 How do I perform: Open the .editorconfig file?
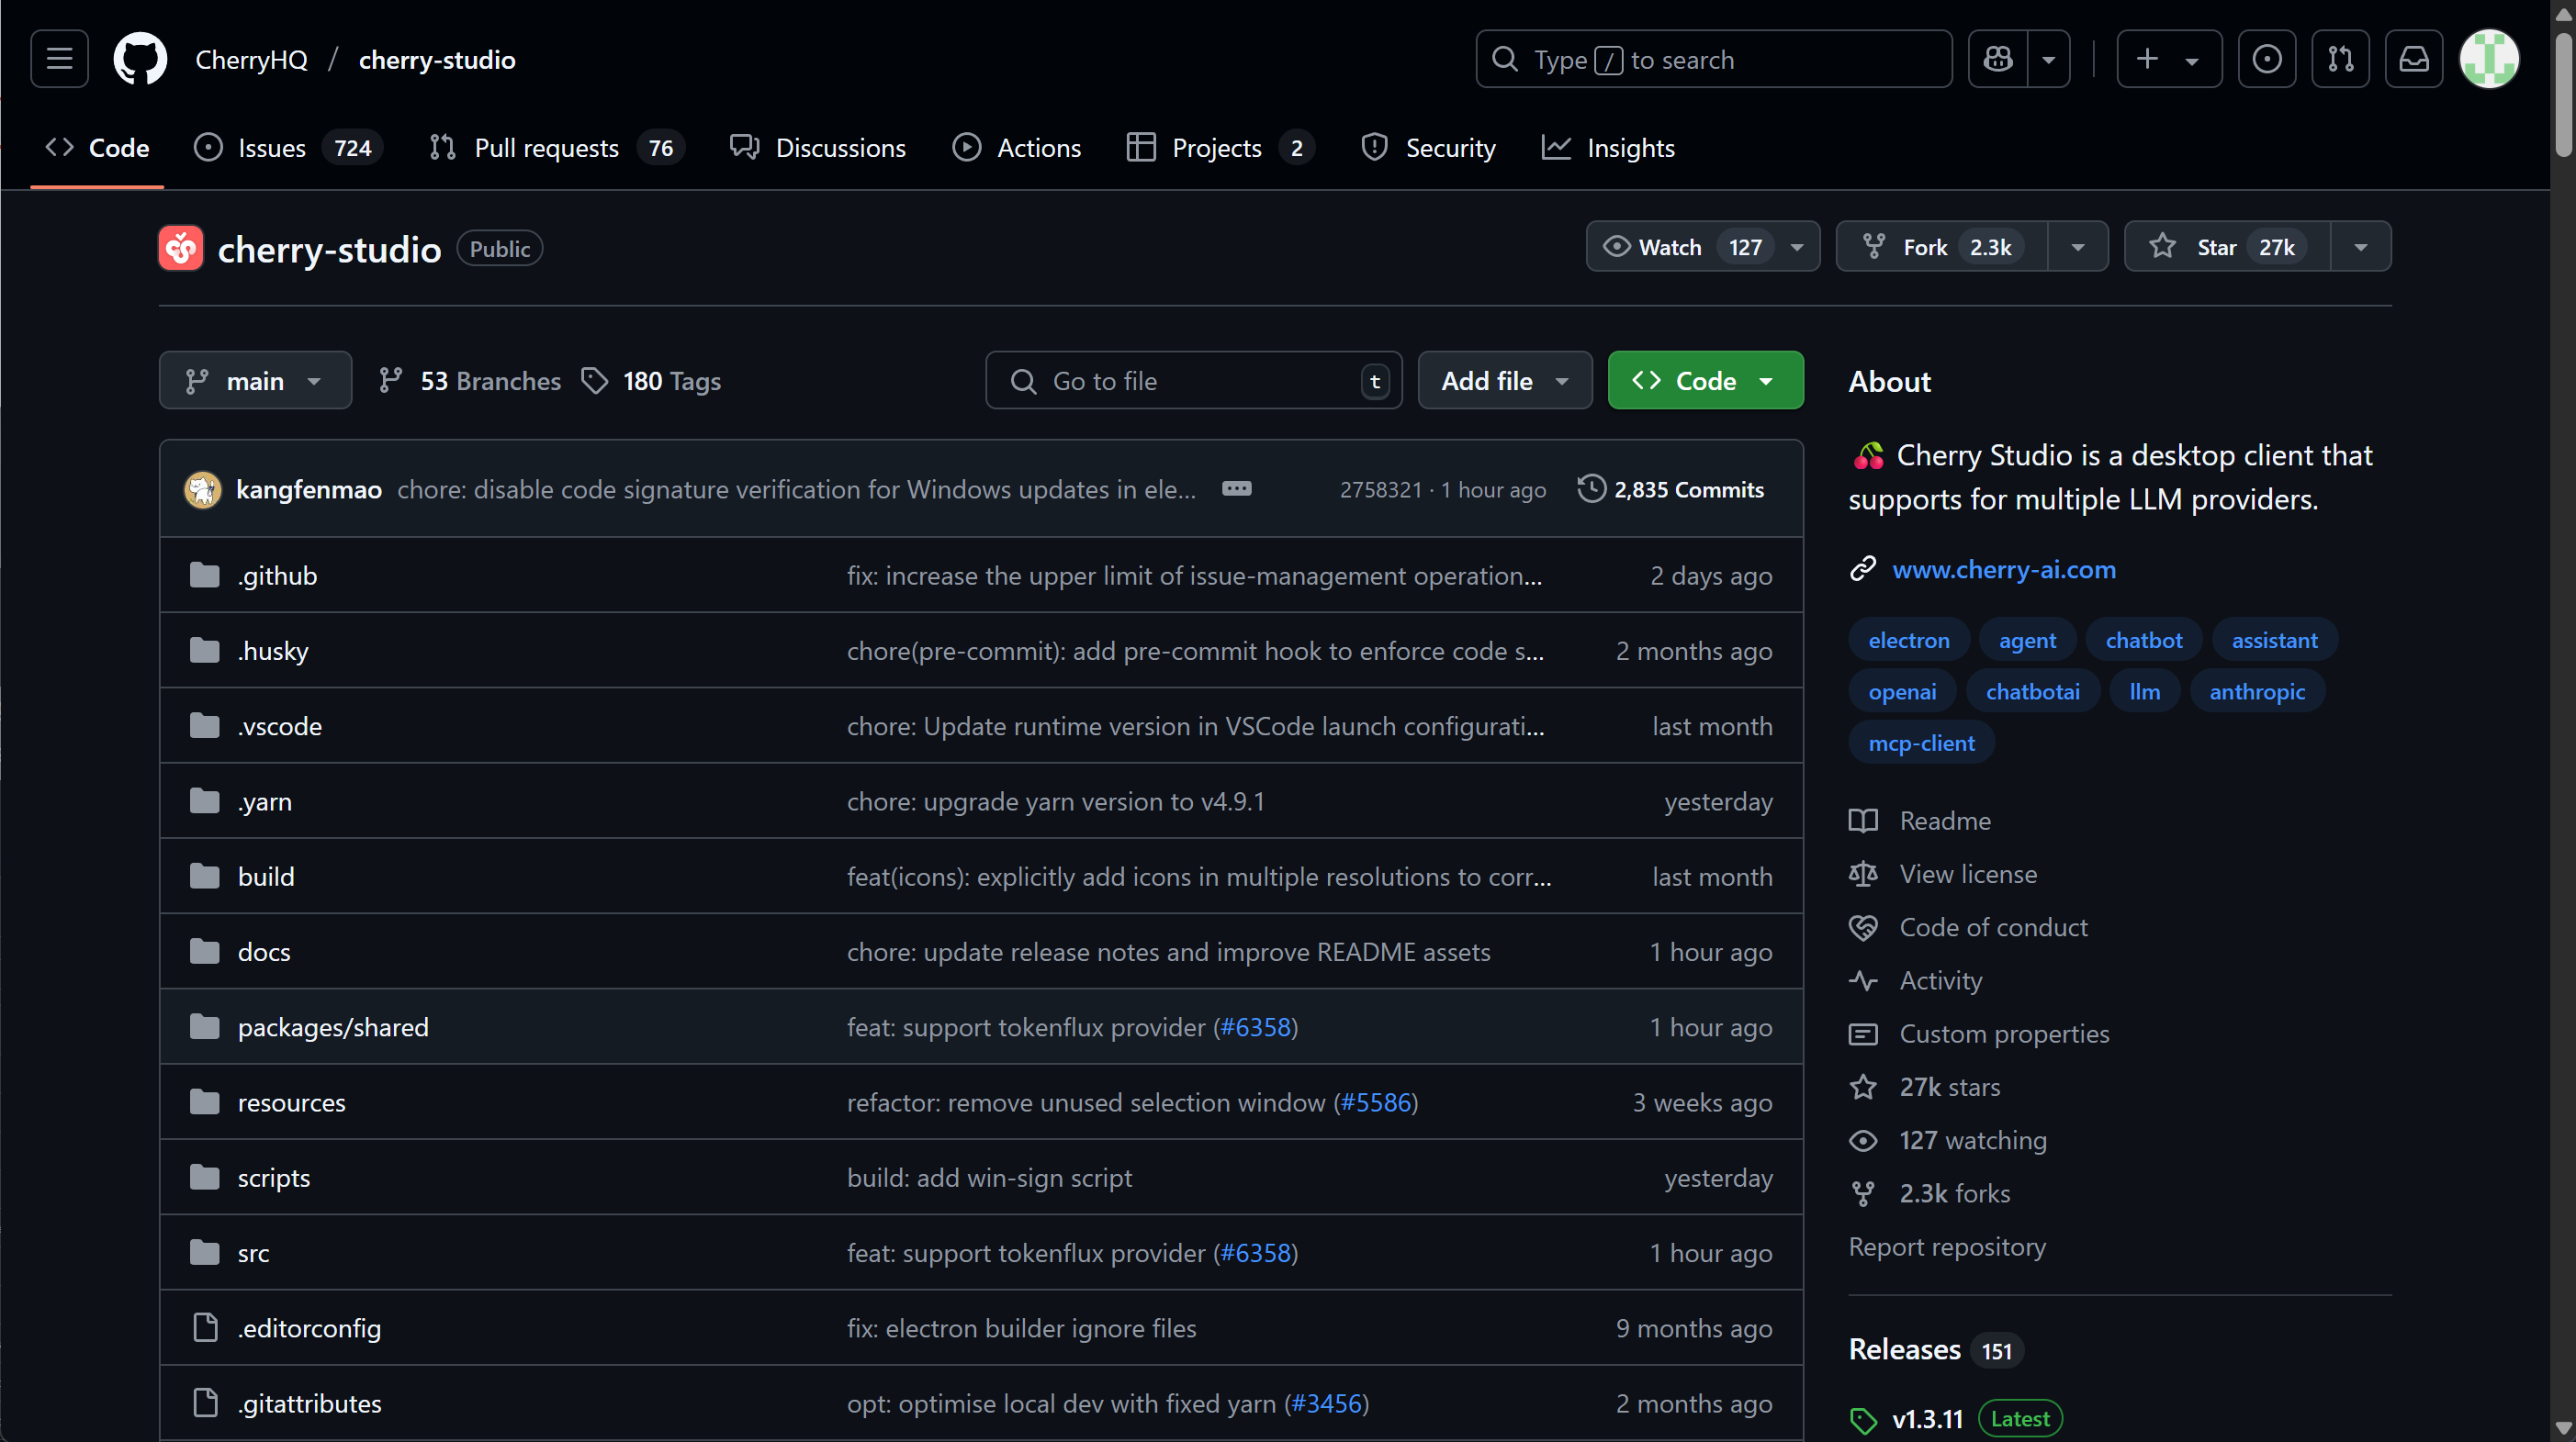coord(310,1328)
